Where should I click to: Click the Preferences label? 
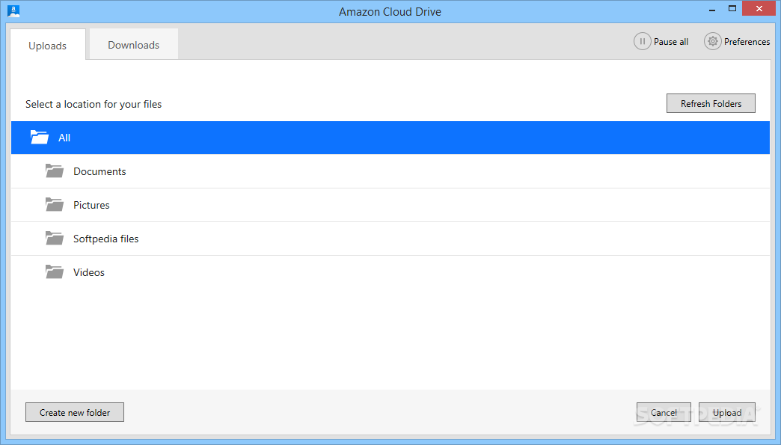(x=747, y=42)
